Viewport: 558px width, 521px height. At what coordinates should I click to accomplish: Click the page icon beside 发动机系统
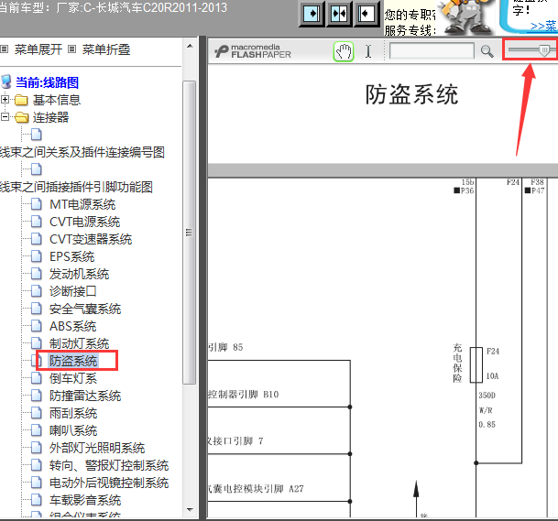point(36,274)
